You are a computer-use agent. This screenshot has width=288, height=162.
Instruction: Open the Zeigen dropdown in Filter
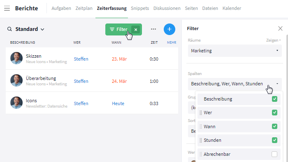(x=273, y=40)
